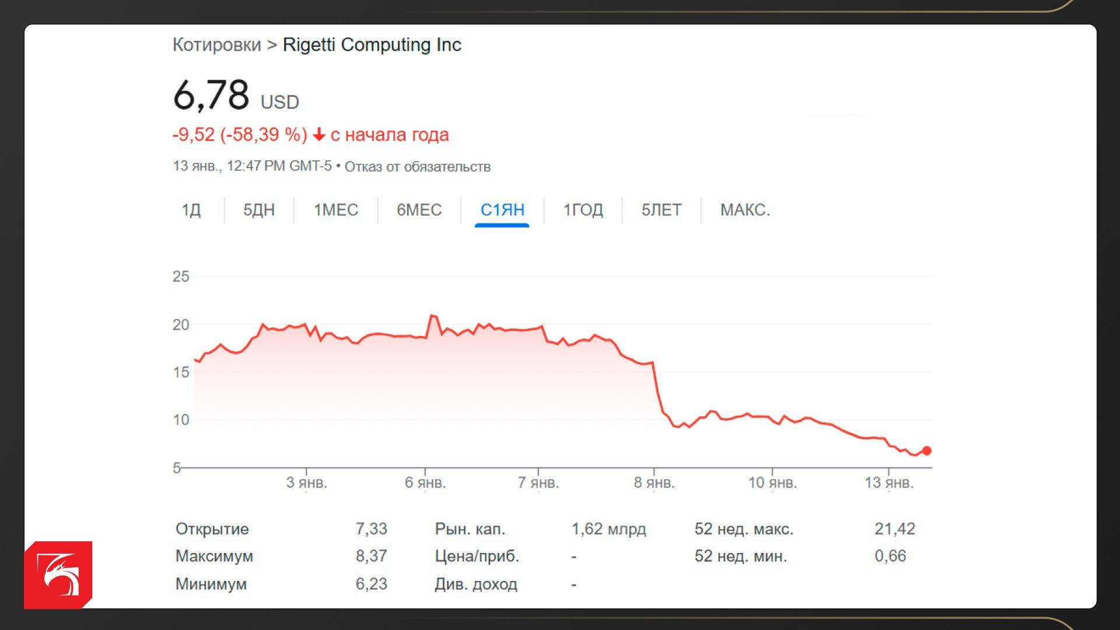Image resolution: width=1120 pixels, height=630 pixels.
Task: Show the 5ЛЕТ range tab
Action: pyautogui.click(x=661, y=210)
